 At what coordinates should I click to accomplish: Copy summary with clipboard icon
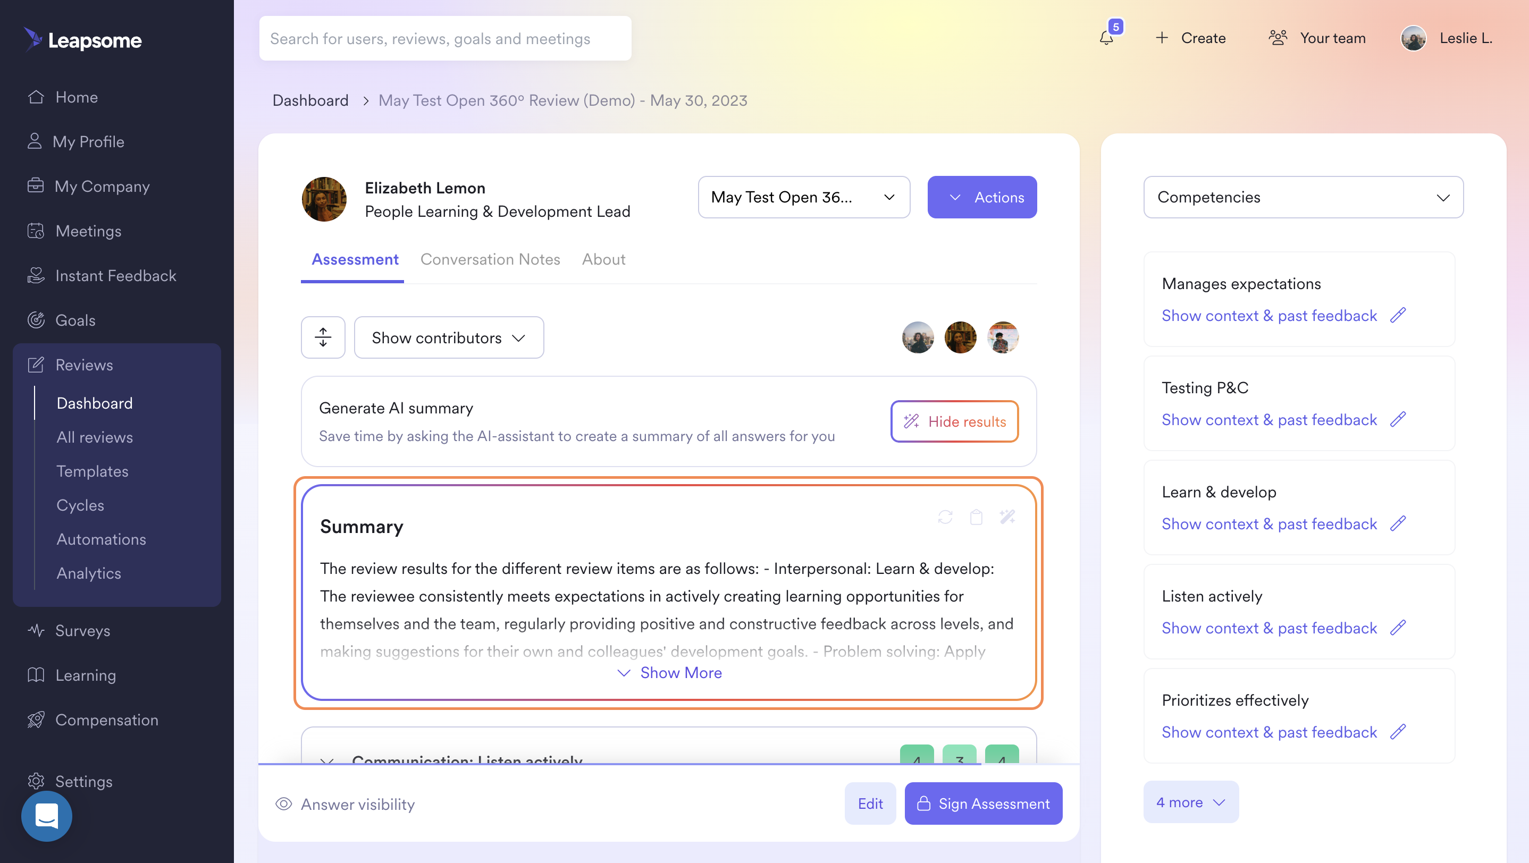tap(976, 517)
